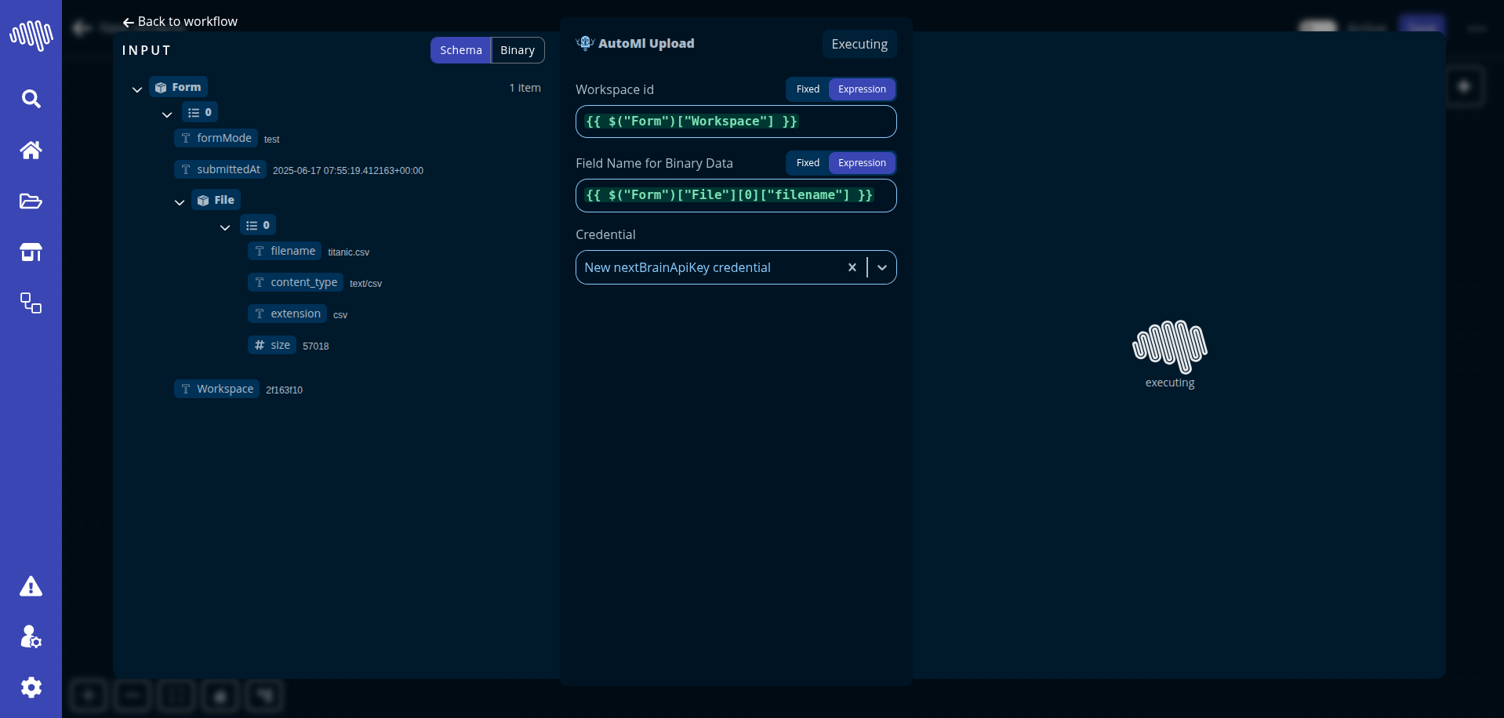Open the store marketplace icon
1504x718 pixels.
point(31,252)
